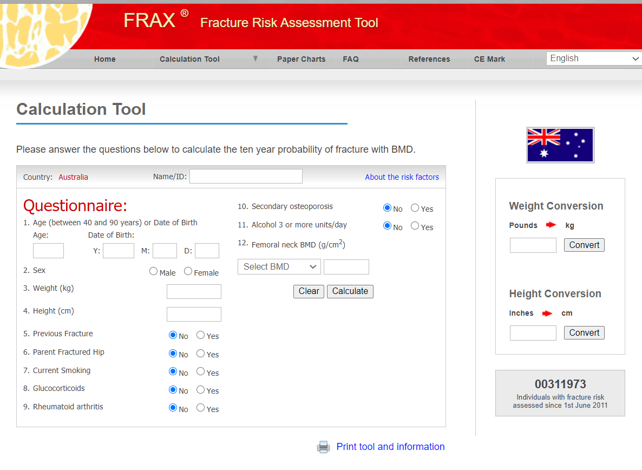Focus the birth month M field
642x470 pixels.
(x=165, y=251)
